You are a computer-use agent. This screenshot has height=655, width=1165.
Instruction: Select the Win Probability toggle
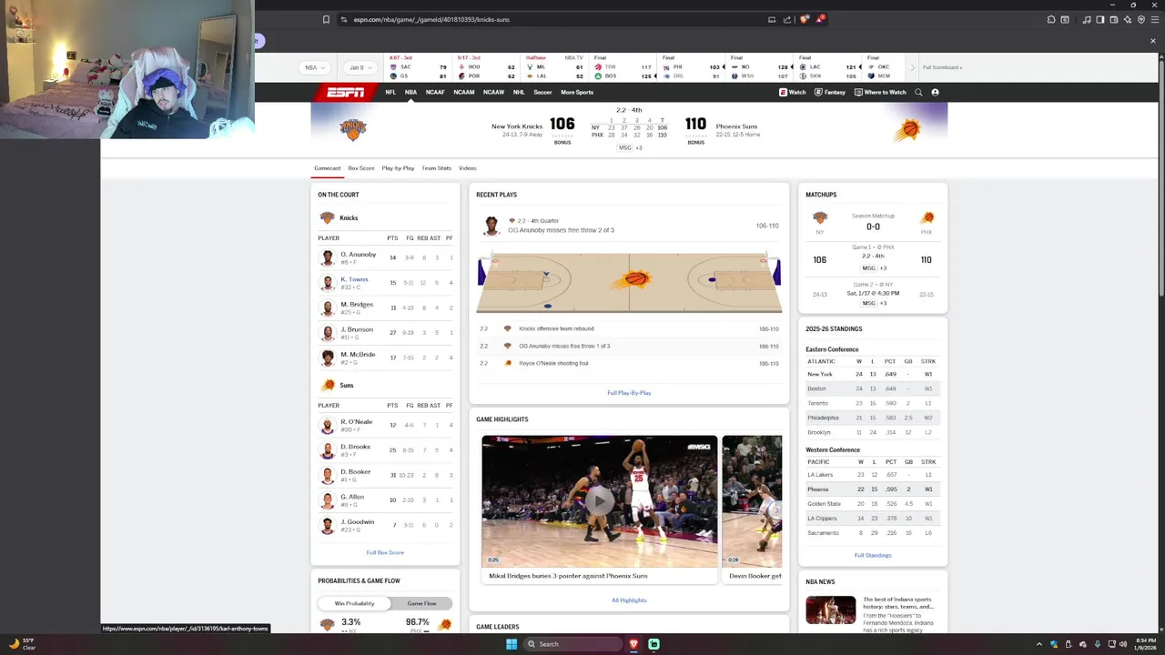(354, 603)
